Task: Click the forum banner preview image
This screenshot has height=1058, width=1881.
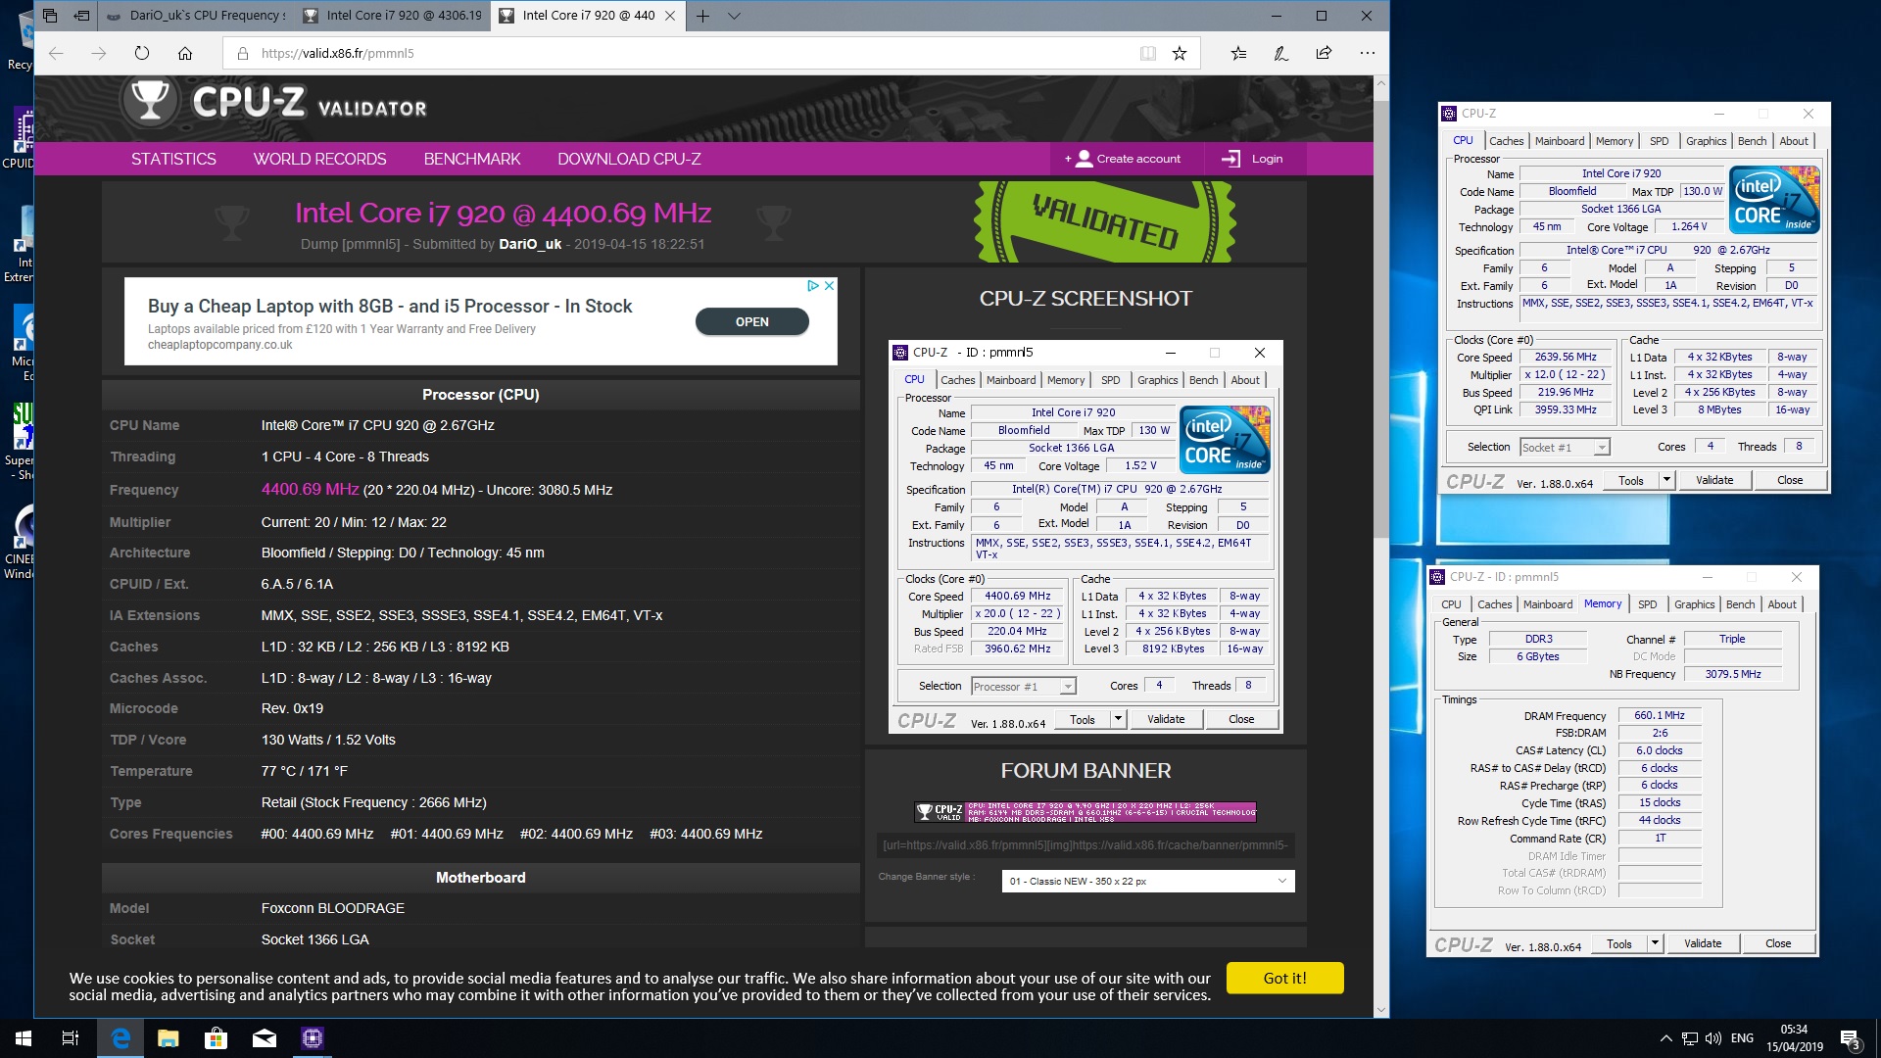Action: (x=1085, y=811)
